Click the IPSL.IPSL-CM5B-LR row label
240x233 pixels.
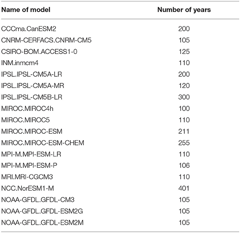tap(32, 97)
